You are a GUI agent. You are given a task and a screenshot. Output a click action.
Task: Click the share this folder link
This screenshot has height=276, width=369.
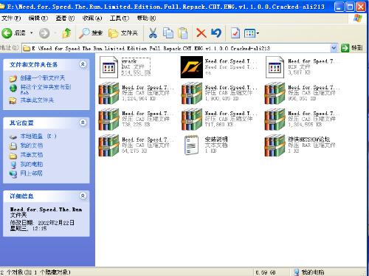point(37,100)
